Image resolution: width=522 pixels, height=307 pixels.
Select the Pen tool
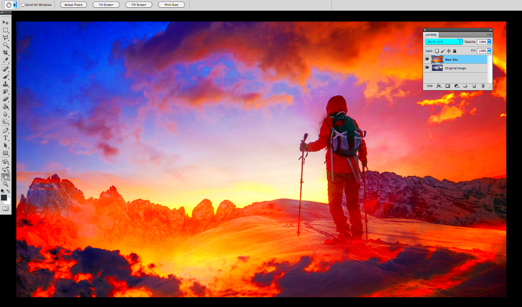click(6, 131)
